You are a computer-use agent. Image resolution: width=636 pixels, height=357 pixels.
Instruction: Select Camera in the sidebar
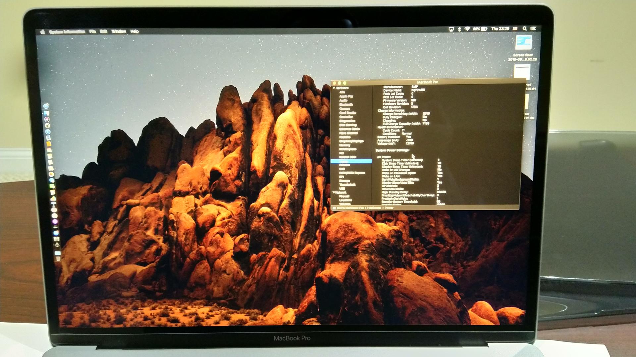coord(344,109)
